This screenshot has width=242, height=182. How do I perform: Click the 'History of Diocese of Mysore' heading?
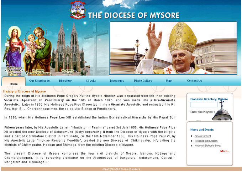(x=25, y=91)
